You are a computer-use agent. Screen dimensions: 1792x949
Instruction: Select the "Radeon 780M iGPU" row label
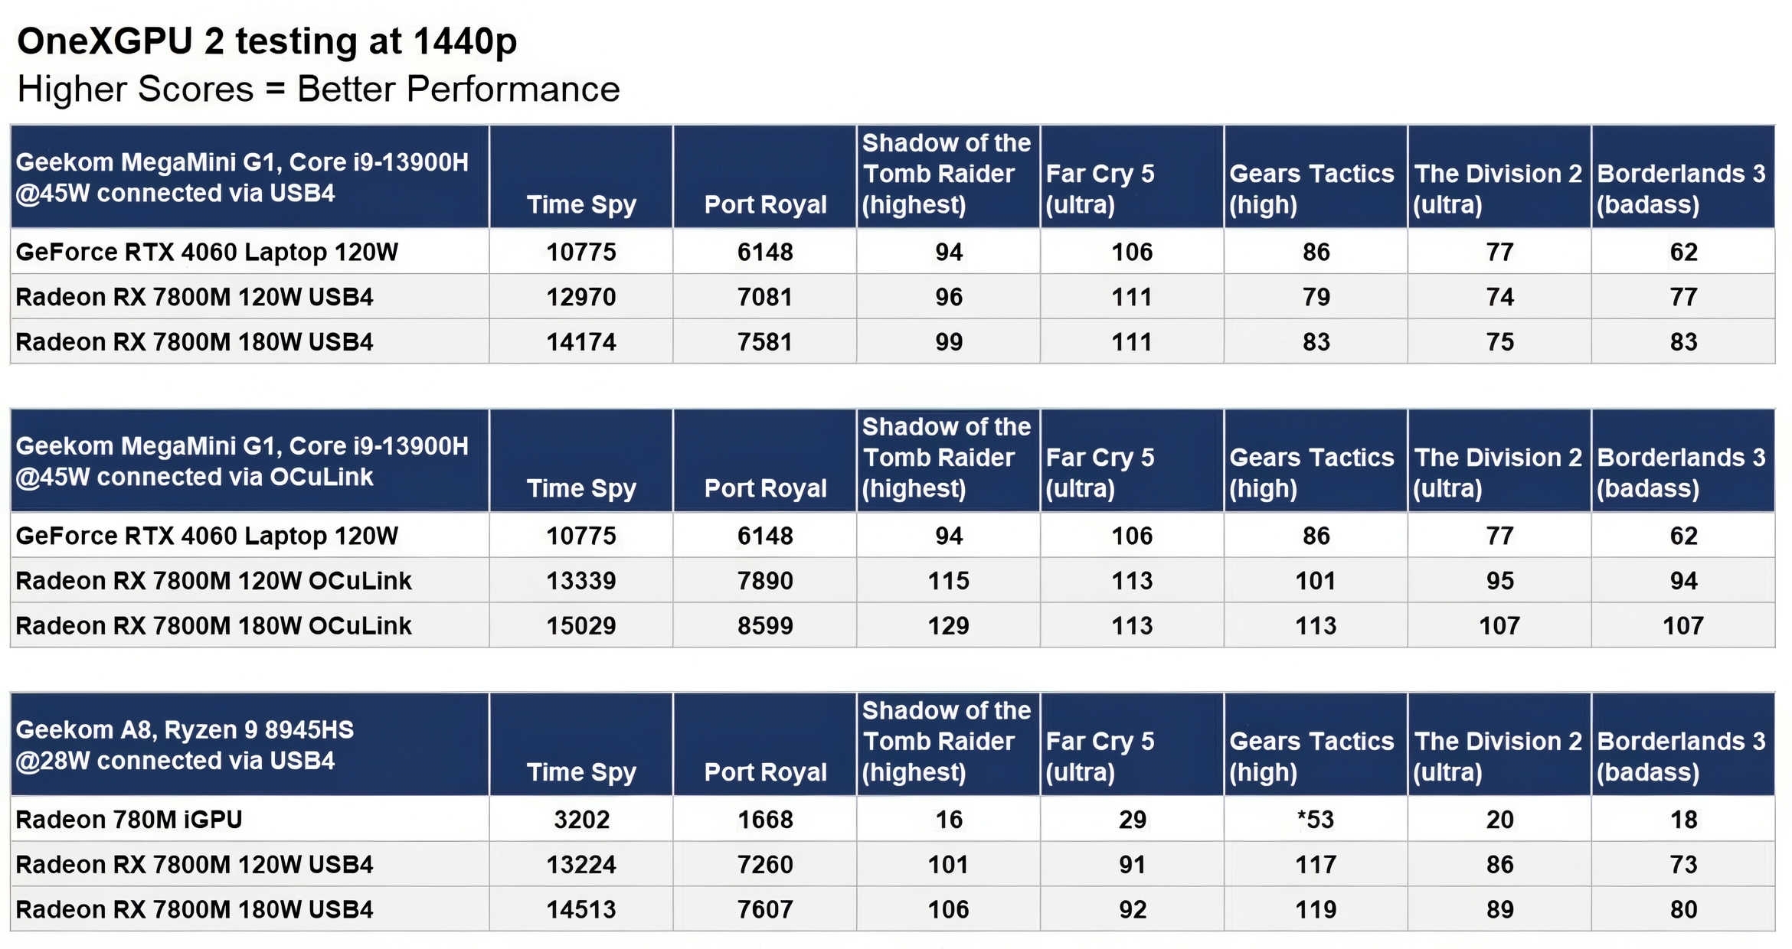click(129, 820)
